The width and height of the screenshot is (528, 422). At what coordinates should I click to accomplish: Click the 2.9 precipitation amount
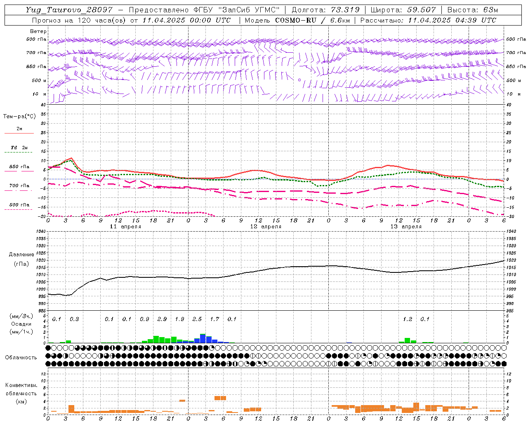[x=162, y=319]
